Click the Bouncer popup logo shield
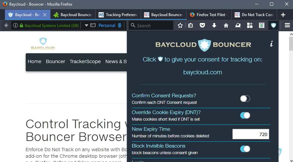This screenshot has height=162, width=293. [204, 45]
